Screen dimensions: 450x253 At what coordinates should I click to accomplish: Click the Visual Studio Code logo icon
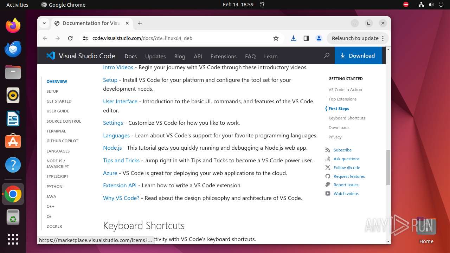point(51,56)
